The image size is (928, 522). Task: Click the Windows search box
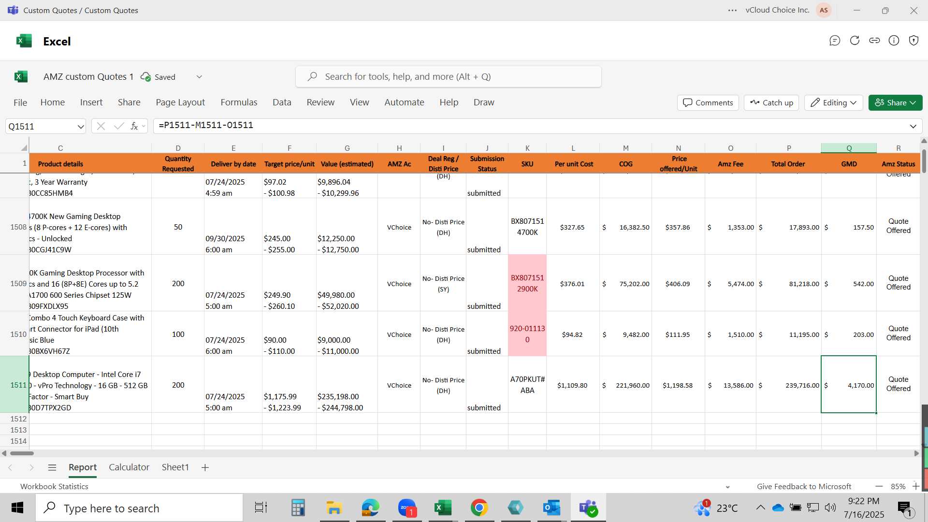point(139,508)
